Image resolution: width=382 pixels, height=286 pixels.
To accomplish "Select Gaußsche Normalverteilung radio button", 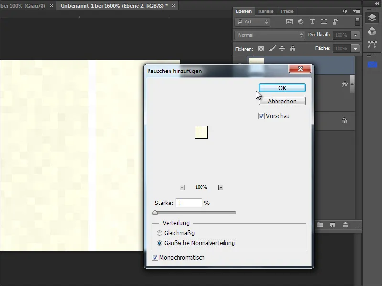I will click(x=159, y=243).
